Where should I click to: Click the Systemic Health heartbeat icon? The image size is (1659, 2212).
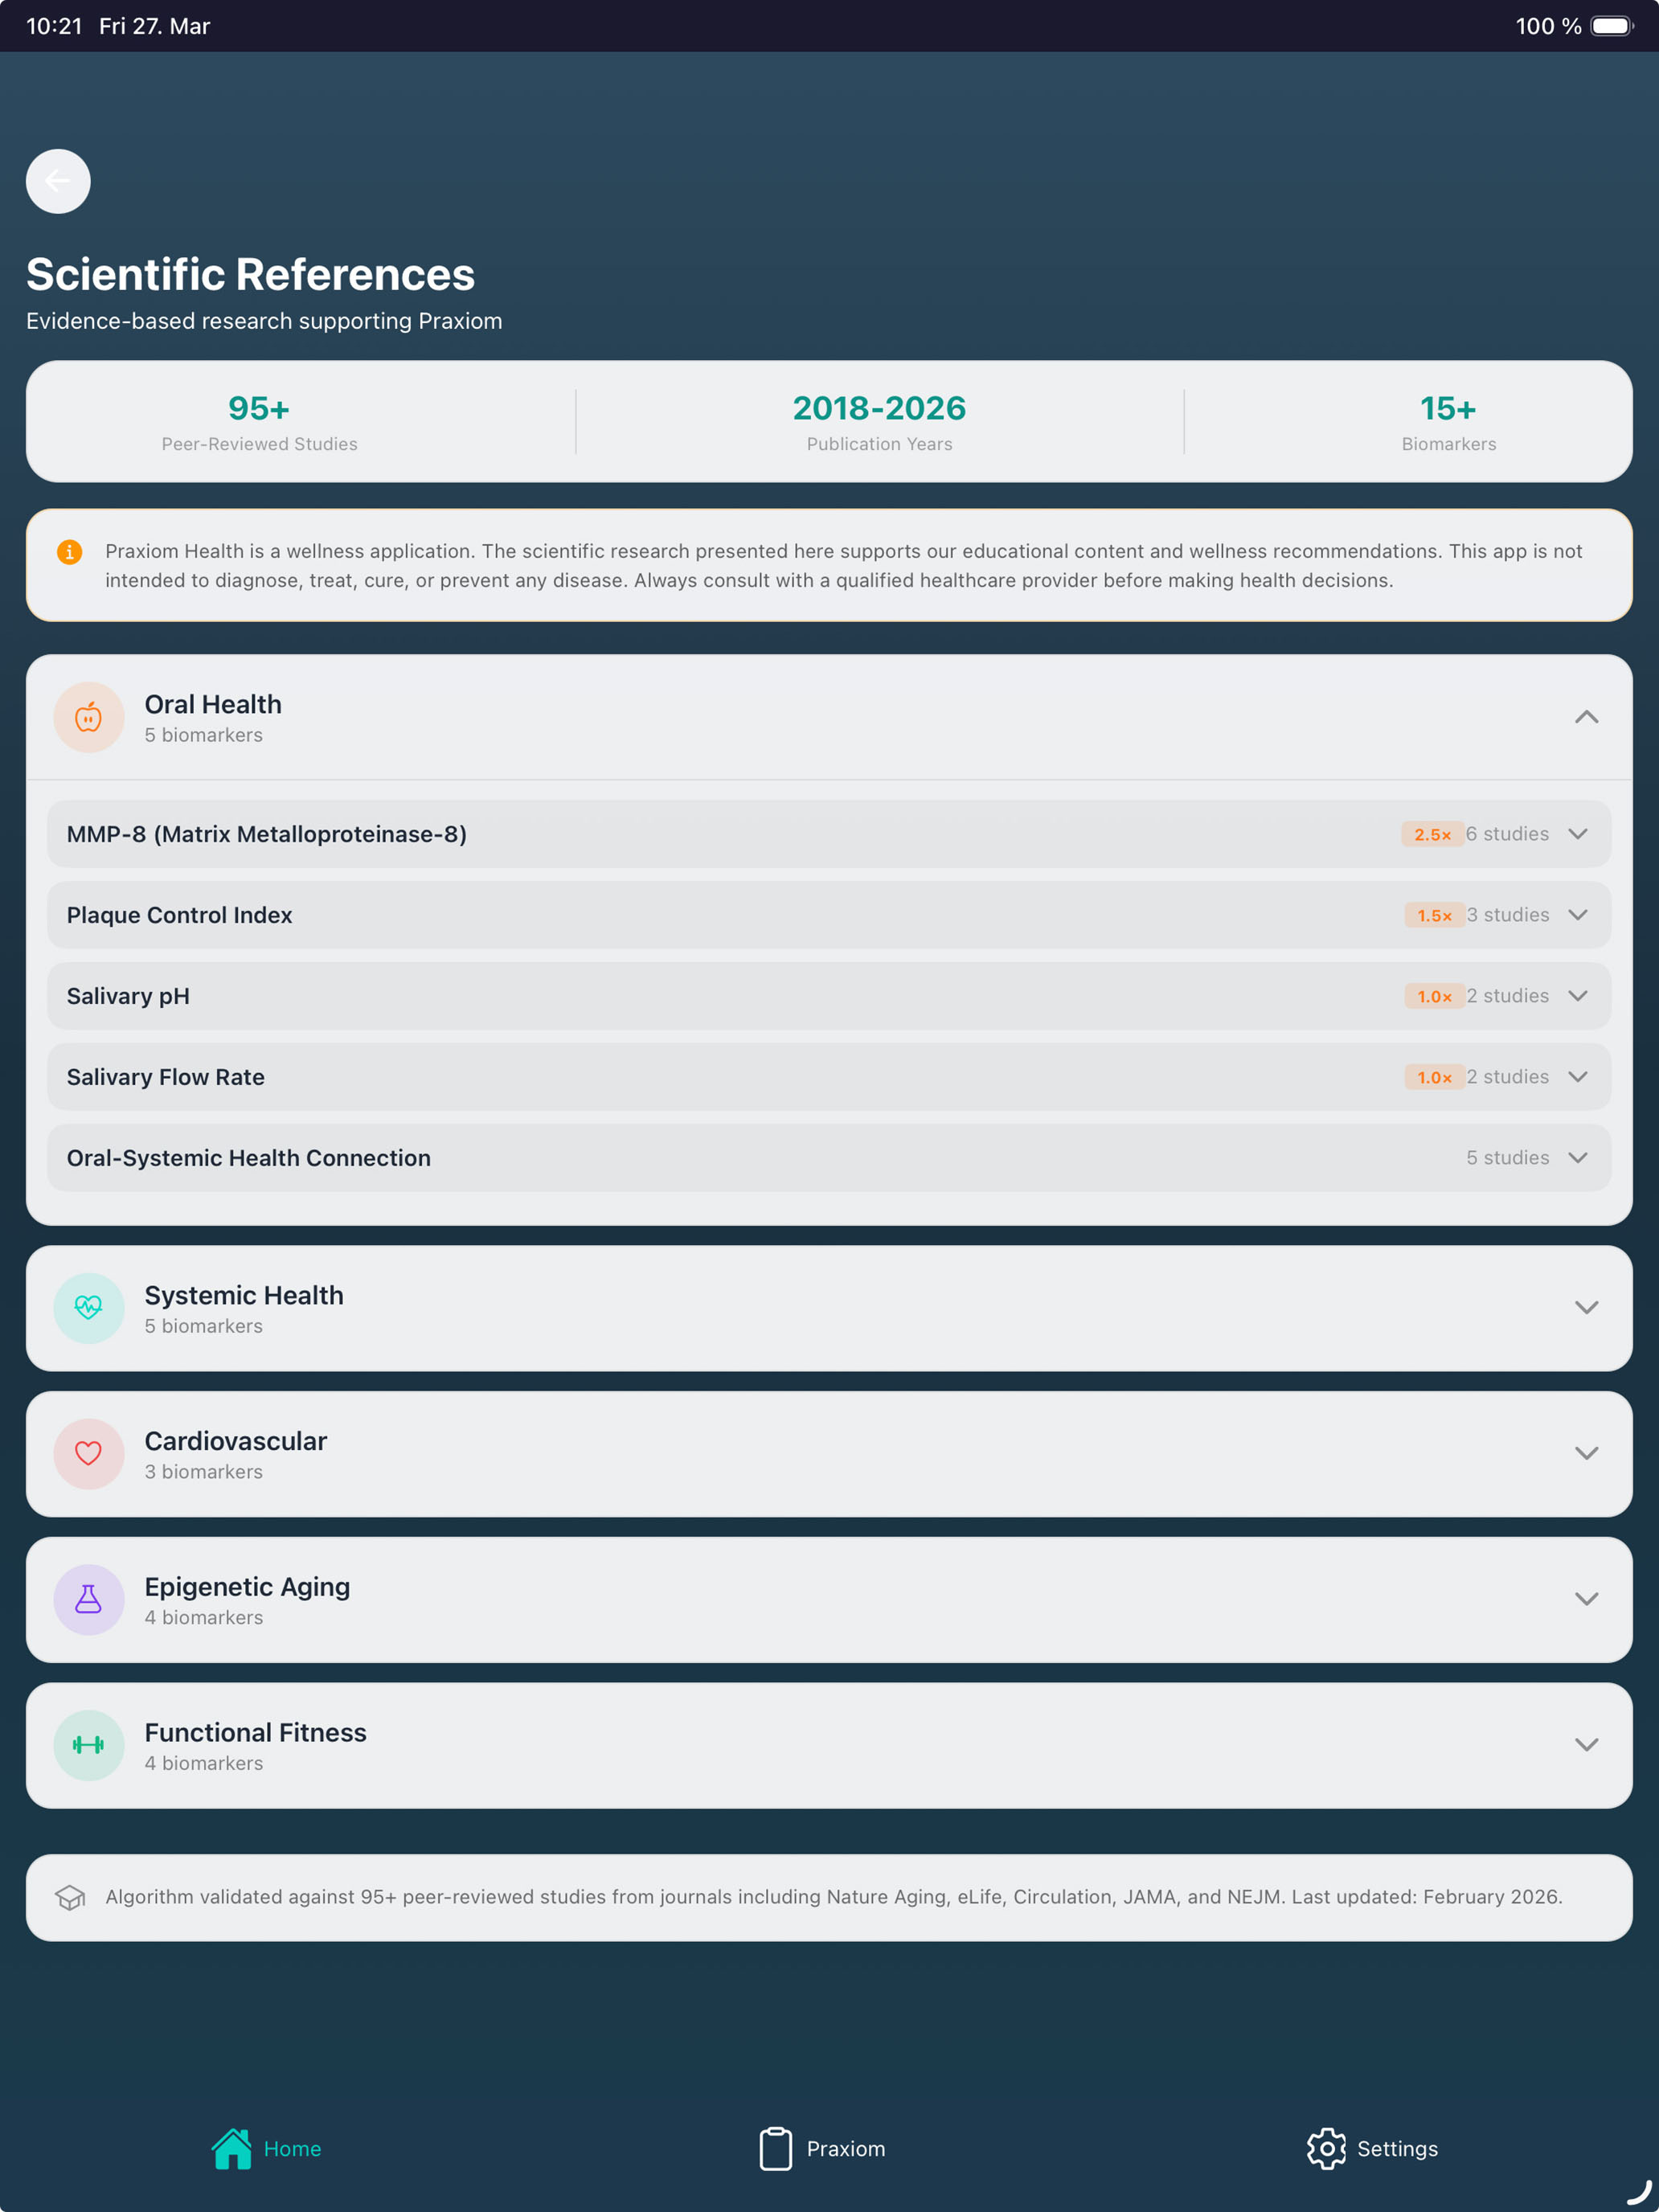click(89, 1308)
